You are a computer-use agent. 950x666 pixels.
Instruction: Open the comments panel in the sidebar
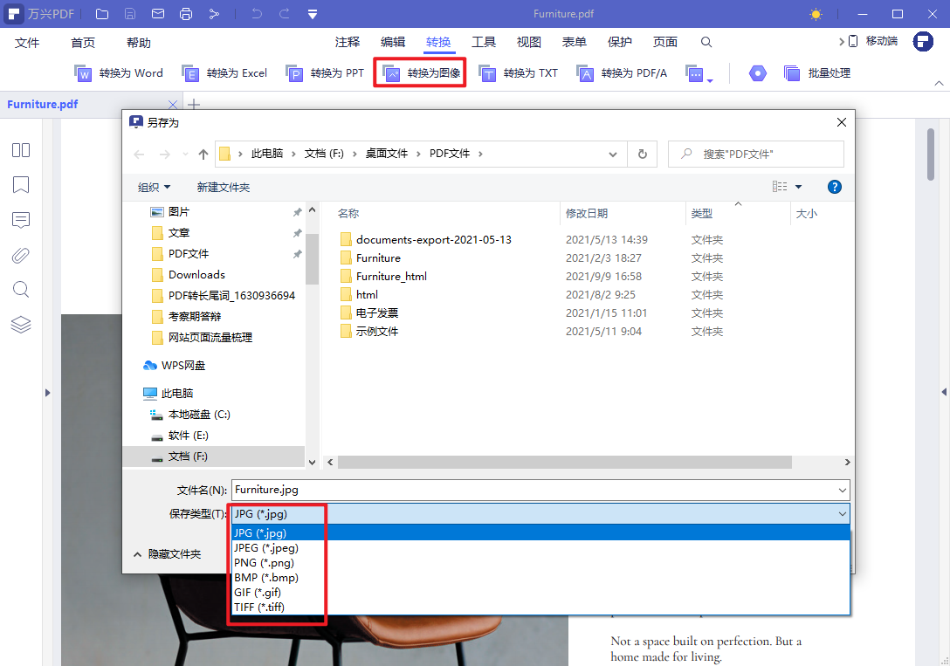coord(20,220)
